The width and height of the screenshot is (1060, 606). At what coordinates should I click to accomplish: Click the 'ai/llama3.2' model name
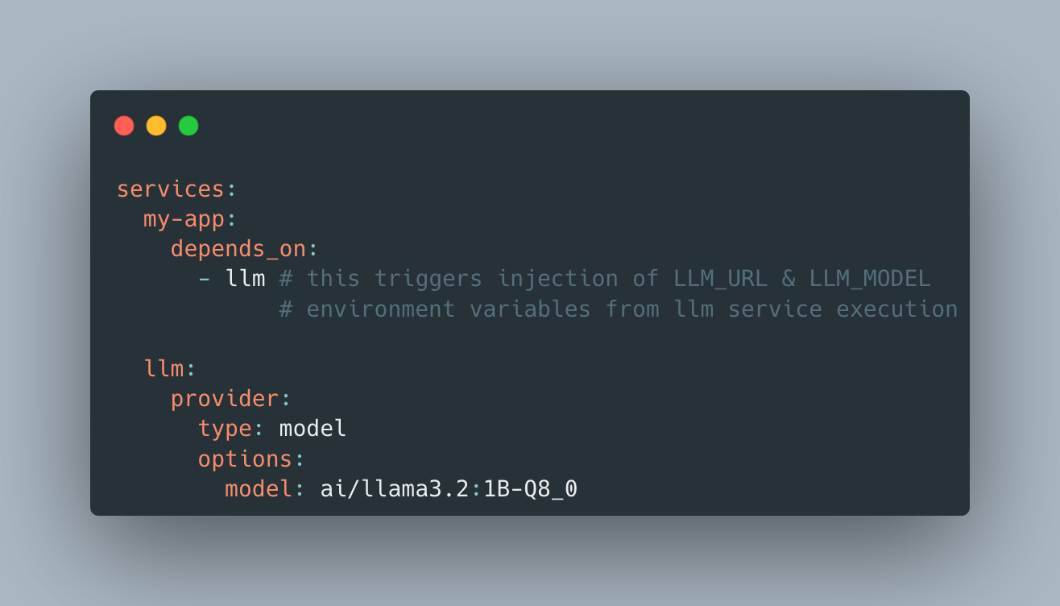point(394,489)
